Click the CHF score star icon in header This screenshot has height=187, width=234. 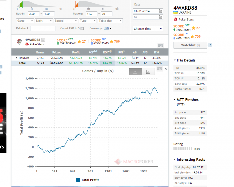click(x=111, y=42)
